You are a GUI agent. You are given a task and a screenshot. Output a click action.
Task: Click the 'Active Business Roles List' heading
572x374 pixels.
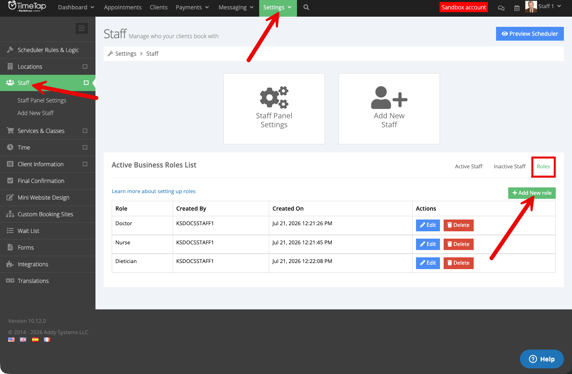(154, 165)
